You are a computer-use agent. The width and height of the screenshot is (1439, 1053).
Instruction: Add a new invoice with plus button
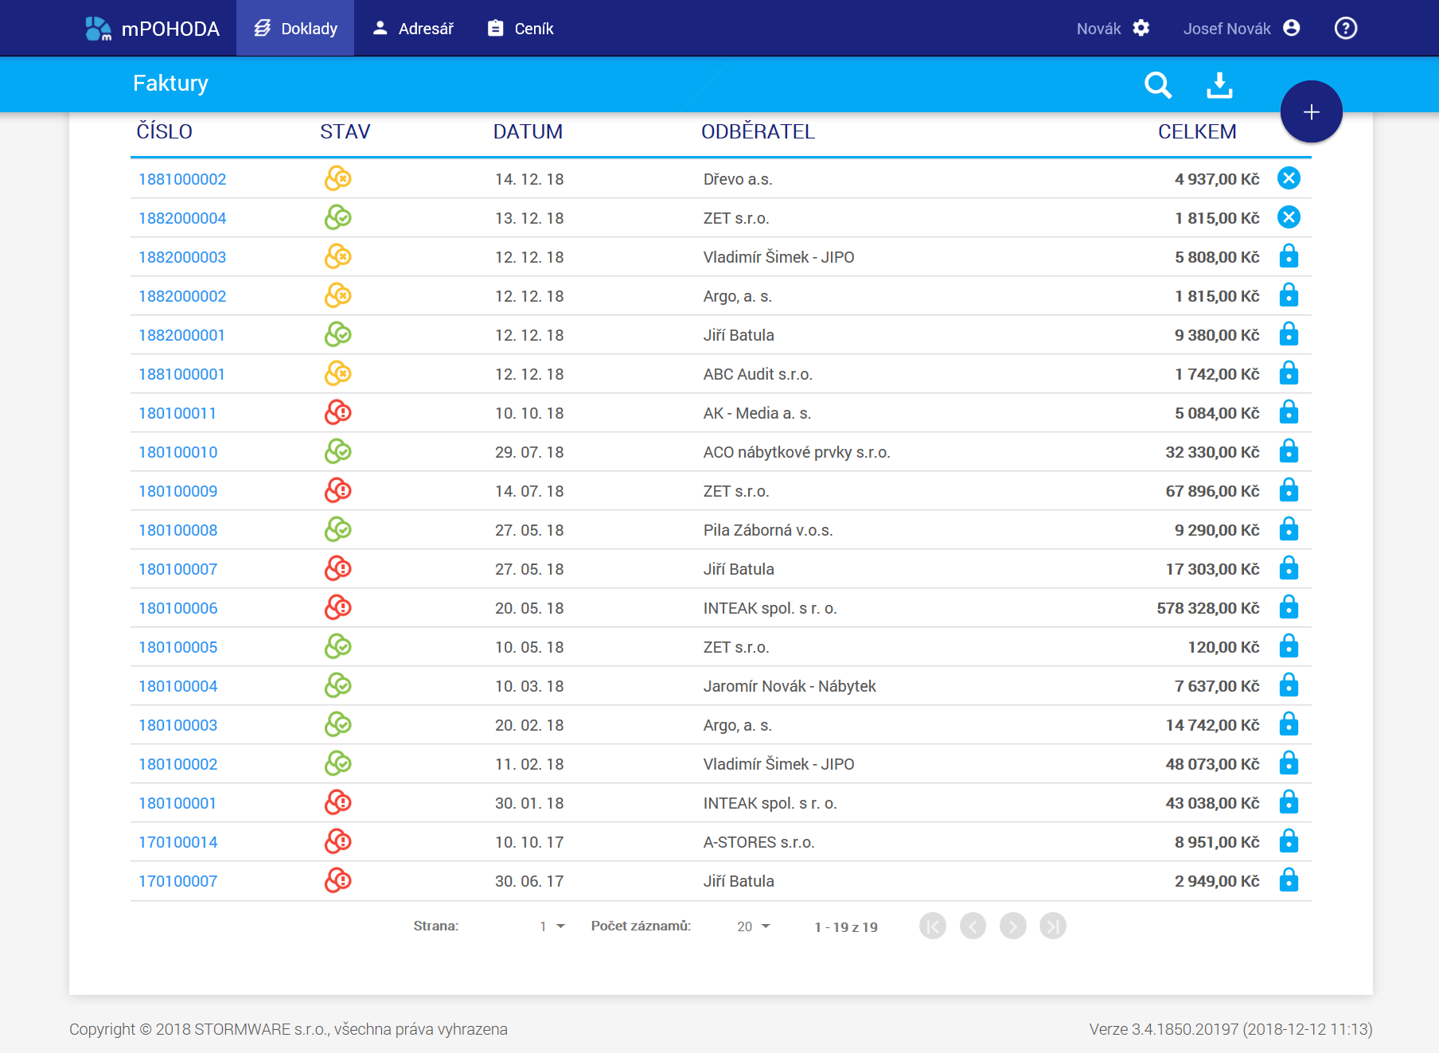pyautogui.click(x=1311, y=112)
